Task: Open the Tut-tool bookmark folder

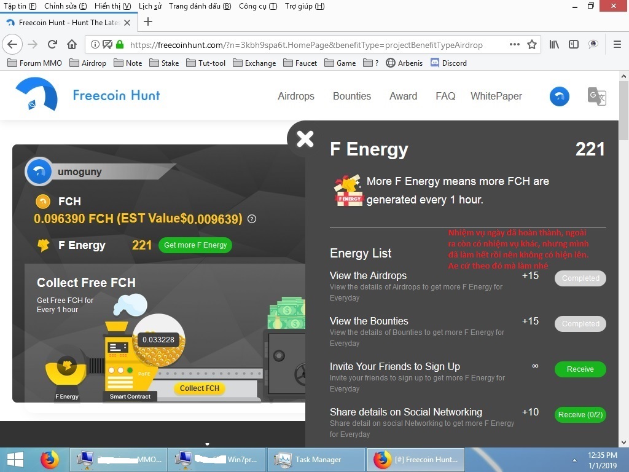Action: point(206,63)
